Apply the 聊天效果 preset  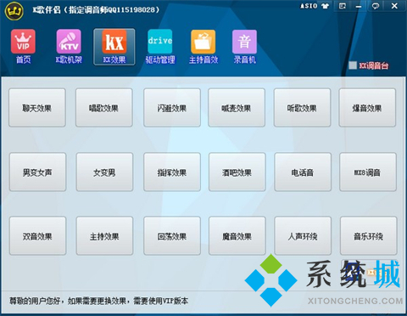[37, 108]
